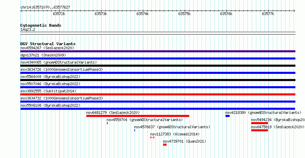This screenshot has width=305, height=158.
Task: Select the red nsv6475819 variant bar
Action: pyautogui.click(x=259, y=130)
